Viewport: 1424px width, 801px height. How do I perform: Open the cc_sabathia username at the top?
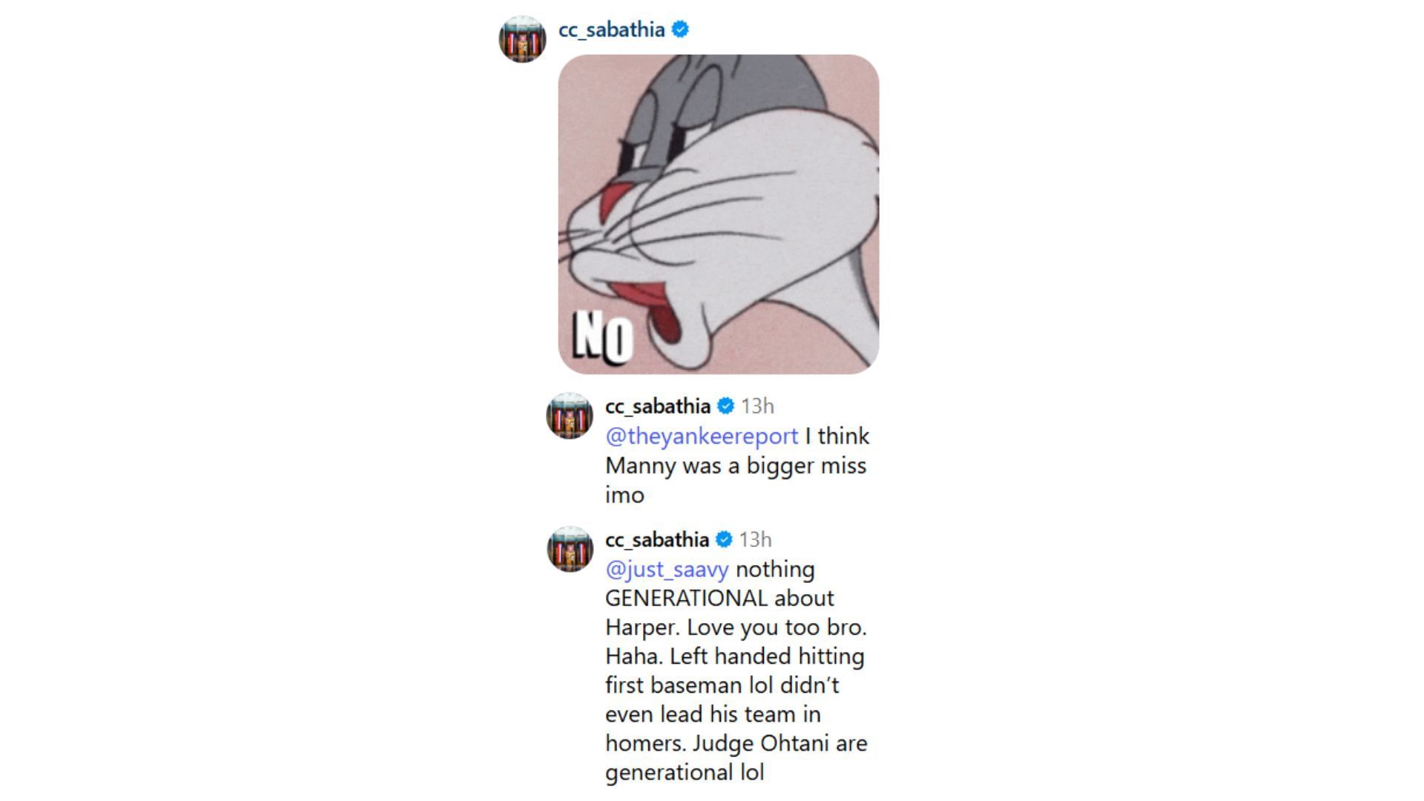pyautogui.click(x=611, y=30)
